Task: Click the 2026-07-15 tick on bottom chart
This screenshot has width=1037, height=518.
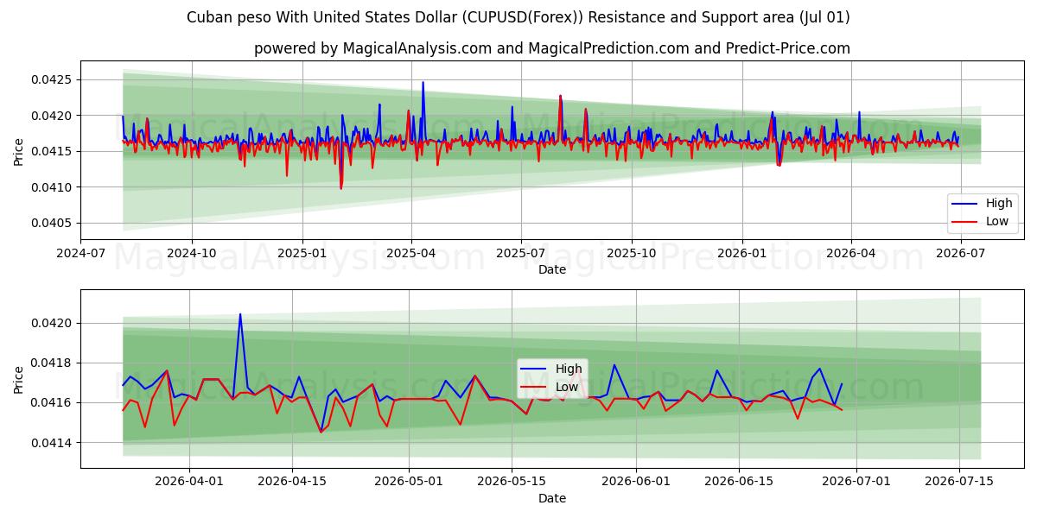Action: (x=959, y=483)
